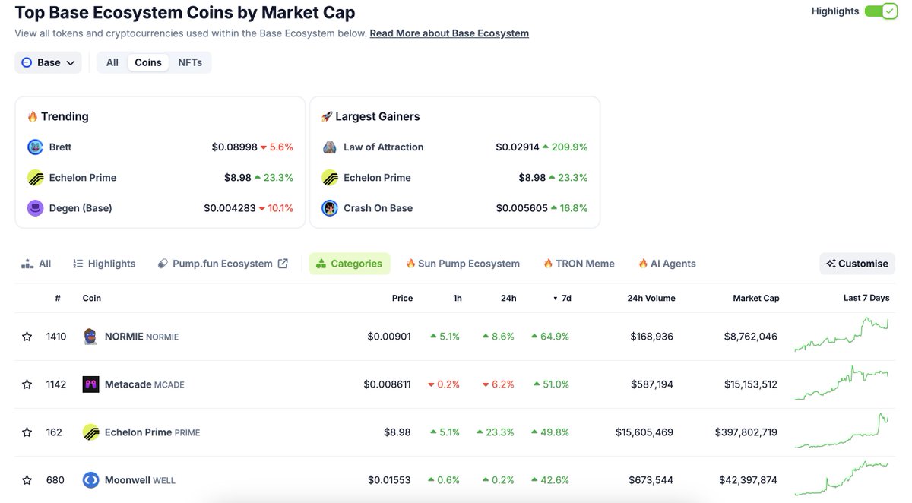The height and width of the screenshot is (503, 912).
Task: Click Echelon Prime icon in Largest Gainers
Action: tap(329, 178)
